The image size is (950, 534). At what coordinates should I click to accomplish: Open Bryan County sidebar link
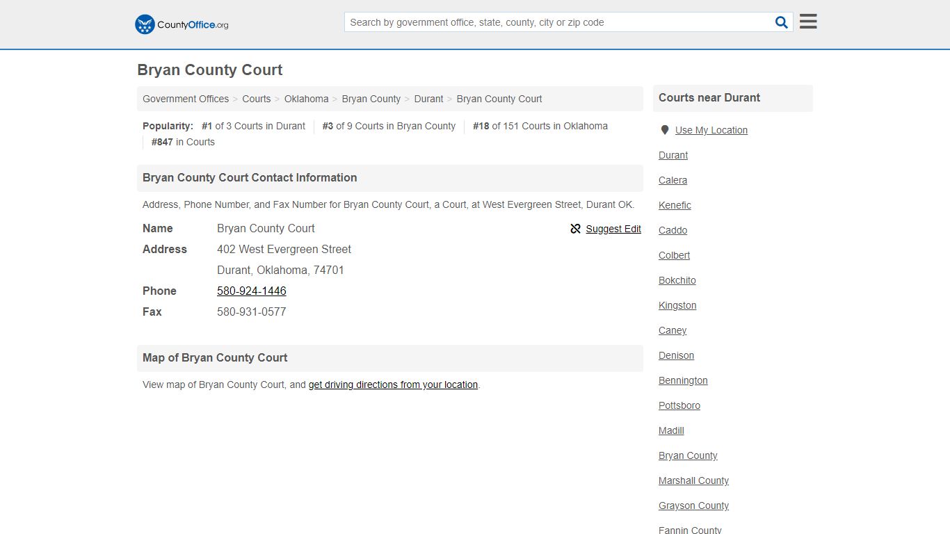pos(688,455)
